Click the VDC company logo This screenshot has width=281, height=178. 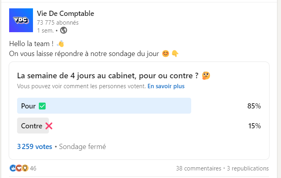(x=21, y=20)
